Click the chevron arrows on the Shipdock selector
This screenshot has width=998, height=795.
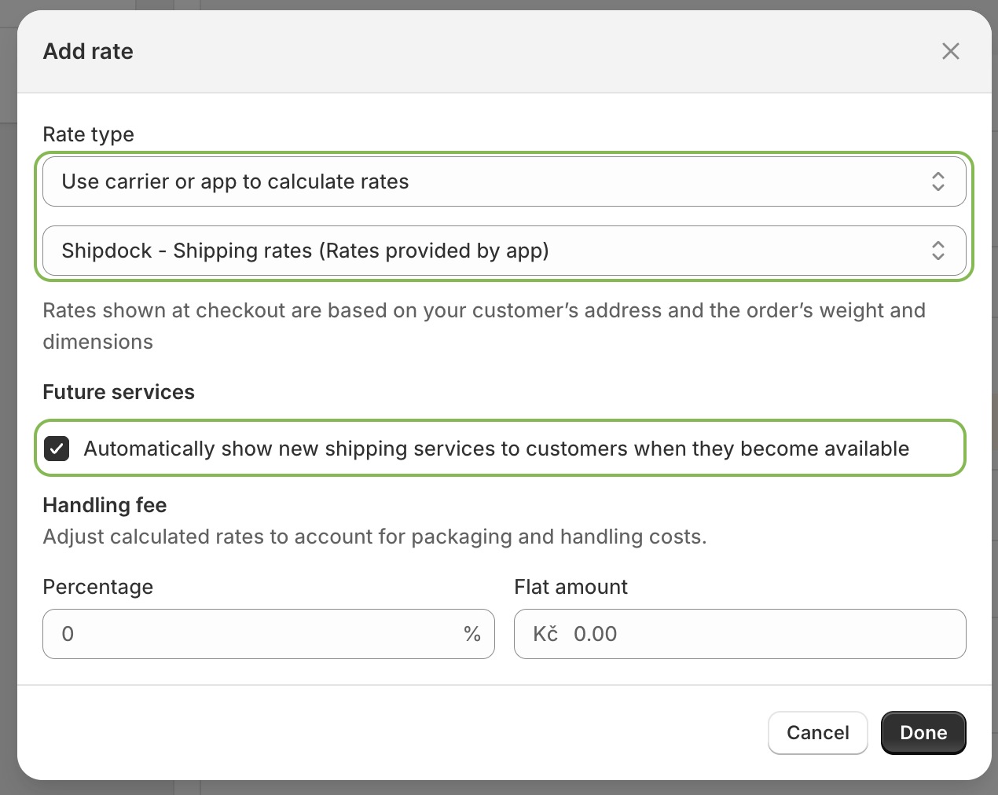click(937, 251)
